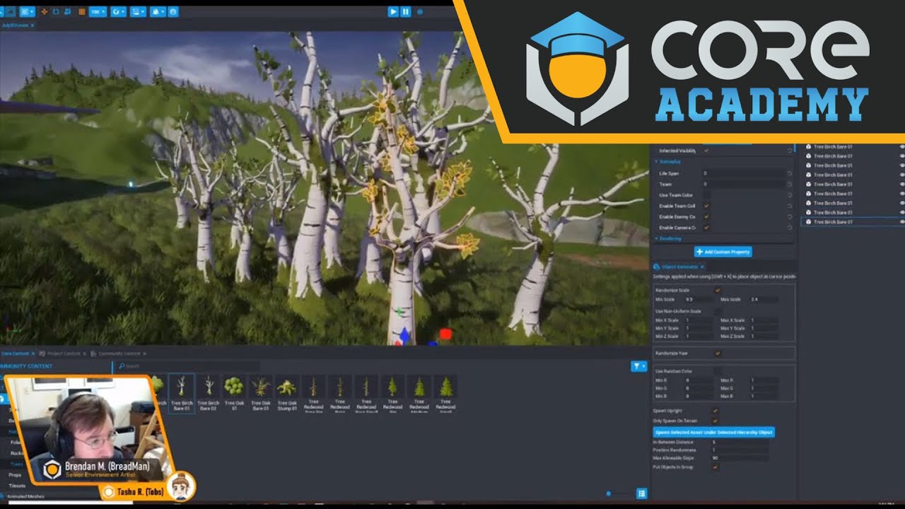Viewport: 905px width, 509px height.
Task: Click the round icon after lock dropdown
Action: 173,11
